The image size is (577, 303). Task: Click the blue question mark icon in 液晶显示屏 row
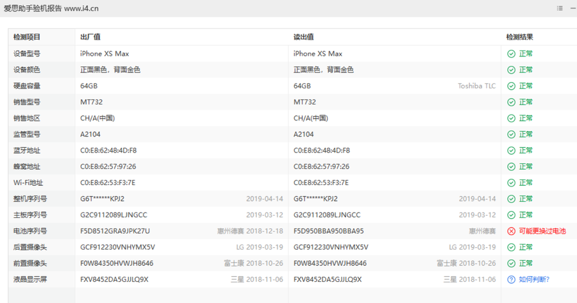[511, 279]
